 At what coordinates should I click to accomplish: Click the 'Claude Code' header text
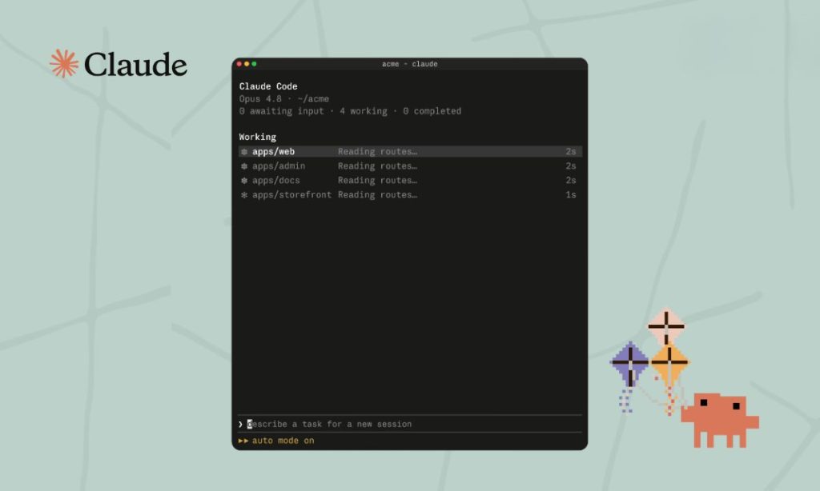point(268,86)
